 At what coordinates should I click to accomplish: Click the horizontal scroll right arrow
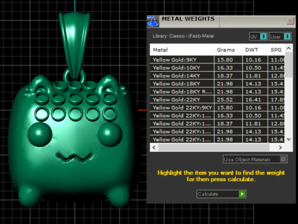[281, 147]
